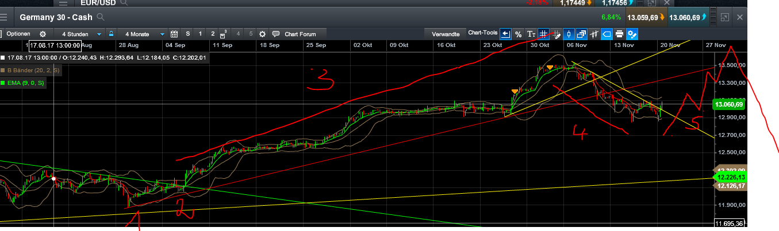This screenshot has height=231, width=779.
Task: Open layout settings gear left of Chart Forum
Action: 263,34
